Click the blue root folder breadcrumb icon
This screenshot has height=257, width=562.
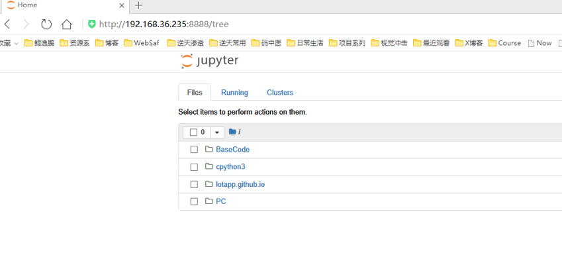(232, 132)
